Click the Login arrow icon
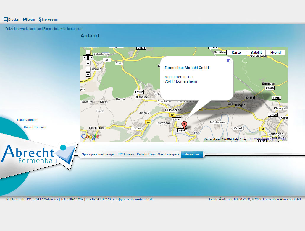This screenshot has height=231, width=305. (x=25, y=19)
